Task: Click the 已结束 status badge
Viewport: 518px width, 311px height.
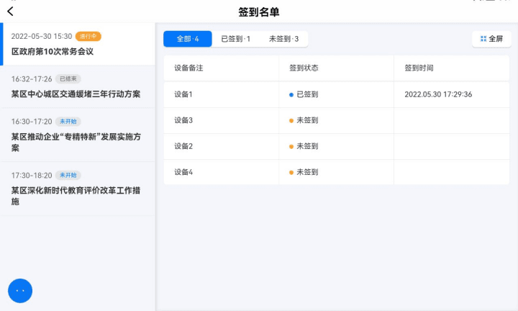Action: point(68,79)
